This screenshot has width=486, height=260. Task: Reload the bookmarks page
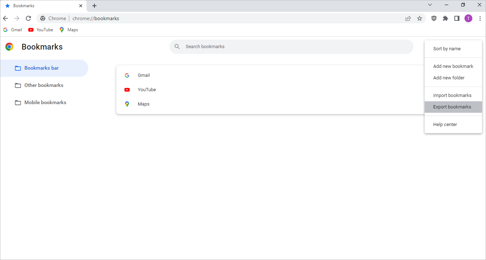tap(28, 18)
